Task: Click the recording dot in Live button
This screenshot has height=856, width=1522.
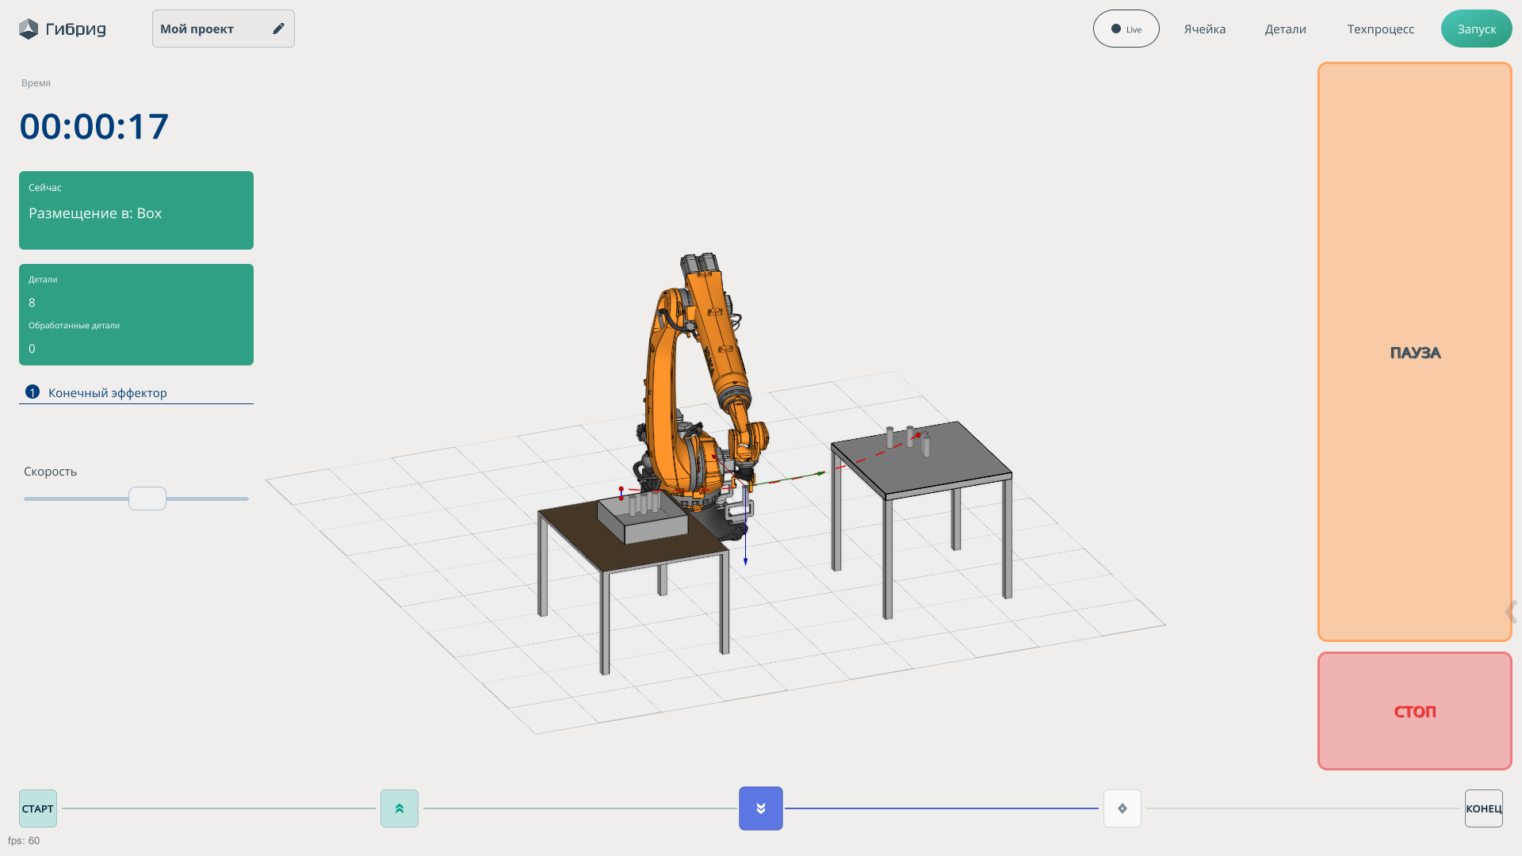Action: [x=1116, y=29]
